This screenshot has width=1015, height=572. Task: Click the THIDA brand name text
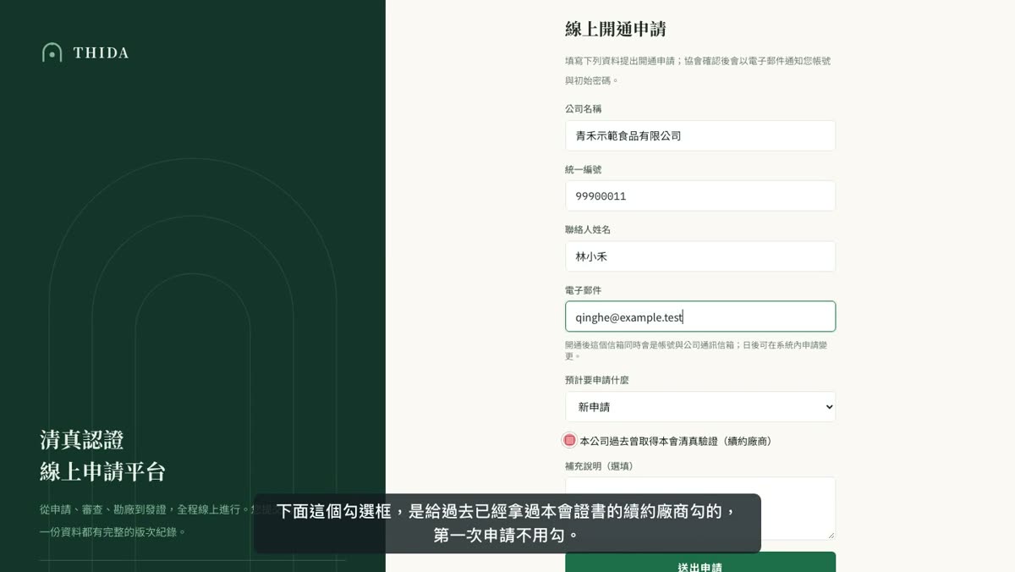101,52
